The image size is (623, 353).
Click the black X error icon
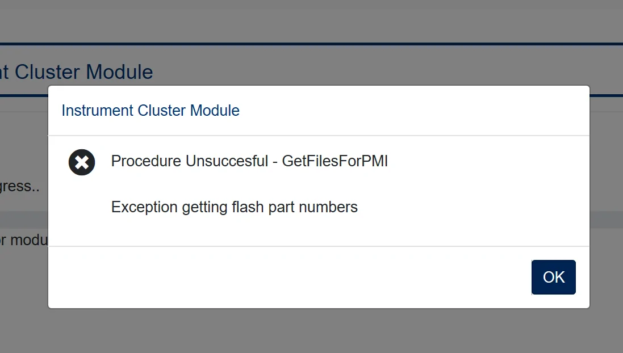click(x=82, y=162)
